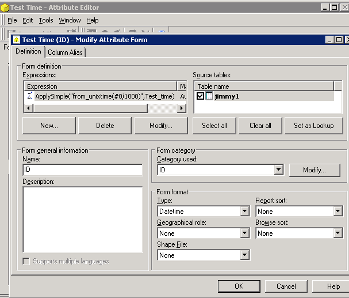Select the Definition tab
The height and width of the screenshot is (298, 349).
click(28, 51)
